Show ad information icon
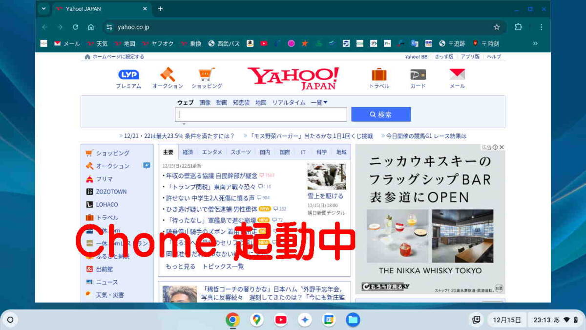Screen dimensions: 586x330 (495, 147)
